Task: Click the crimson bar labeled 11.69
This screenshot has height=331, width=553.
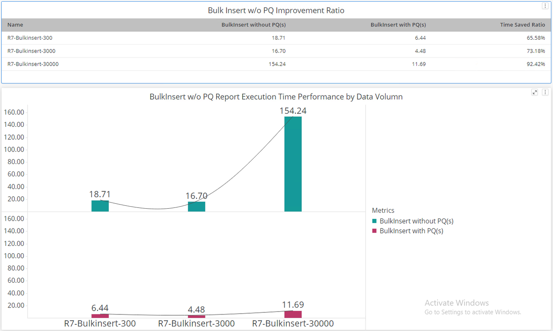Action: point(293,314)
